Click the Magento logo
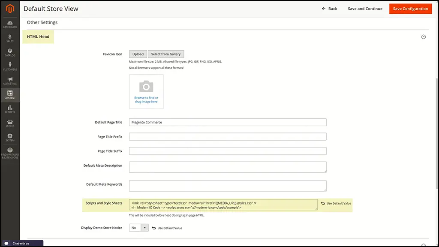Image resolution: width=439 pixels, height=247 pixels. point(10,8)
